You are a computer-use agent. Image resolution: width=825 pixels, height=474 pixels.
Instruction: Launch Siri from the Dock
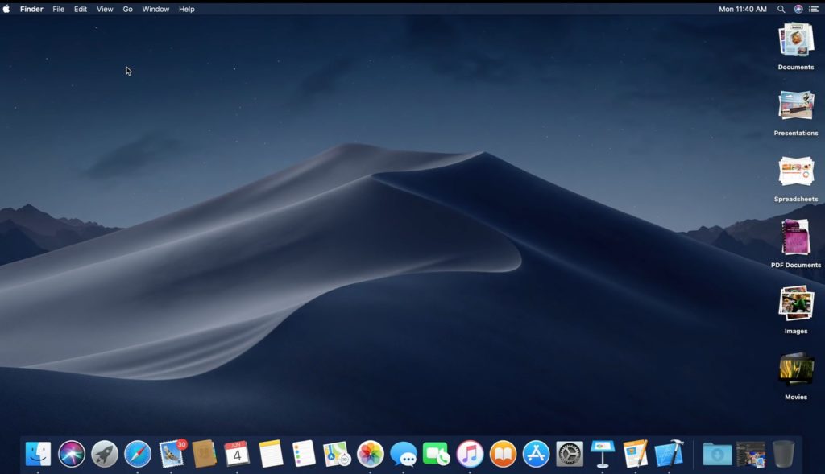click(72, 454)
